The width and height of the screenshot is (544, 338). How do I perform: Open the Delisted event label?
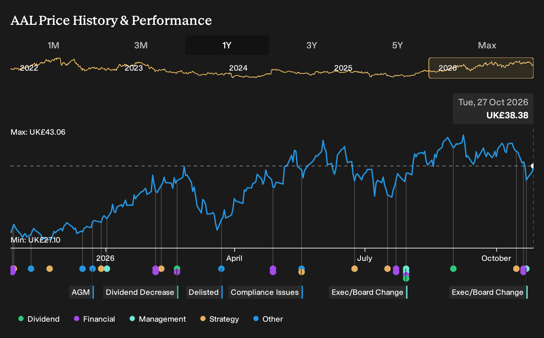pyautogui.click(x=204, y=292)
